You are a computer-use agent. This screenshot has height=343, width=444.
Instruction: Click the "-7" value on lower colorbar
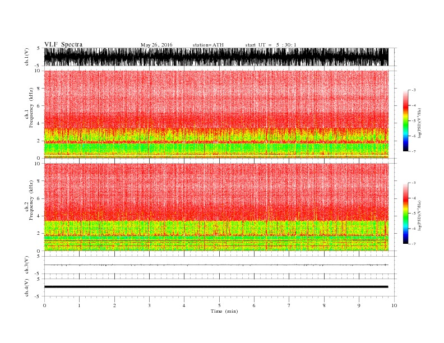tap(413, 244)
